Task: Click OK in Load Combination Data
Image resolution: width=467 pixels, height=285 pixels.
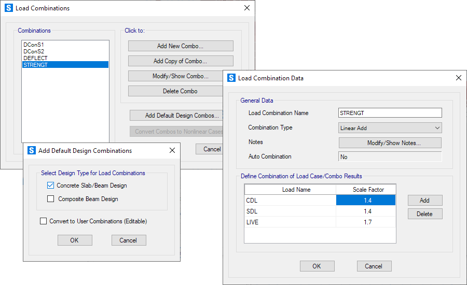Action: [317, 266]
